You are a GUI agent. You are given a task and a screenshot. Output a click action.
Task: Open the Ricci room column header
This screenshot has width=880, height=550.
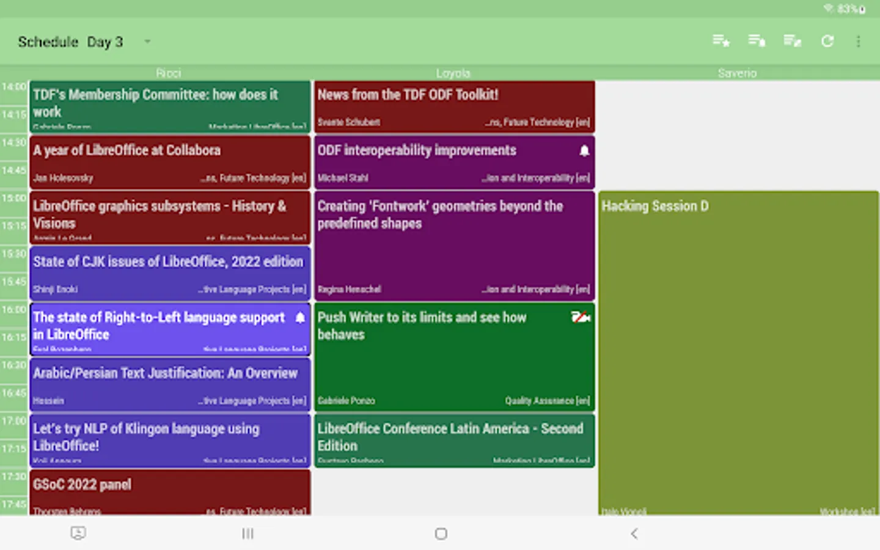(x=169, y=73)
